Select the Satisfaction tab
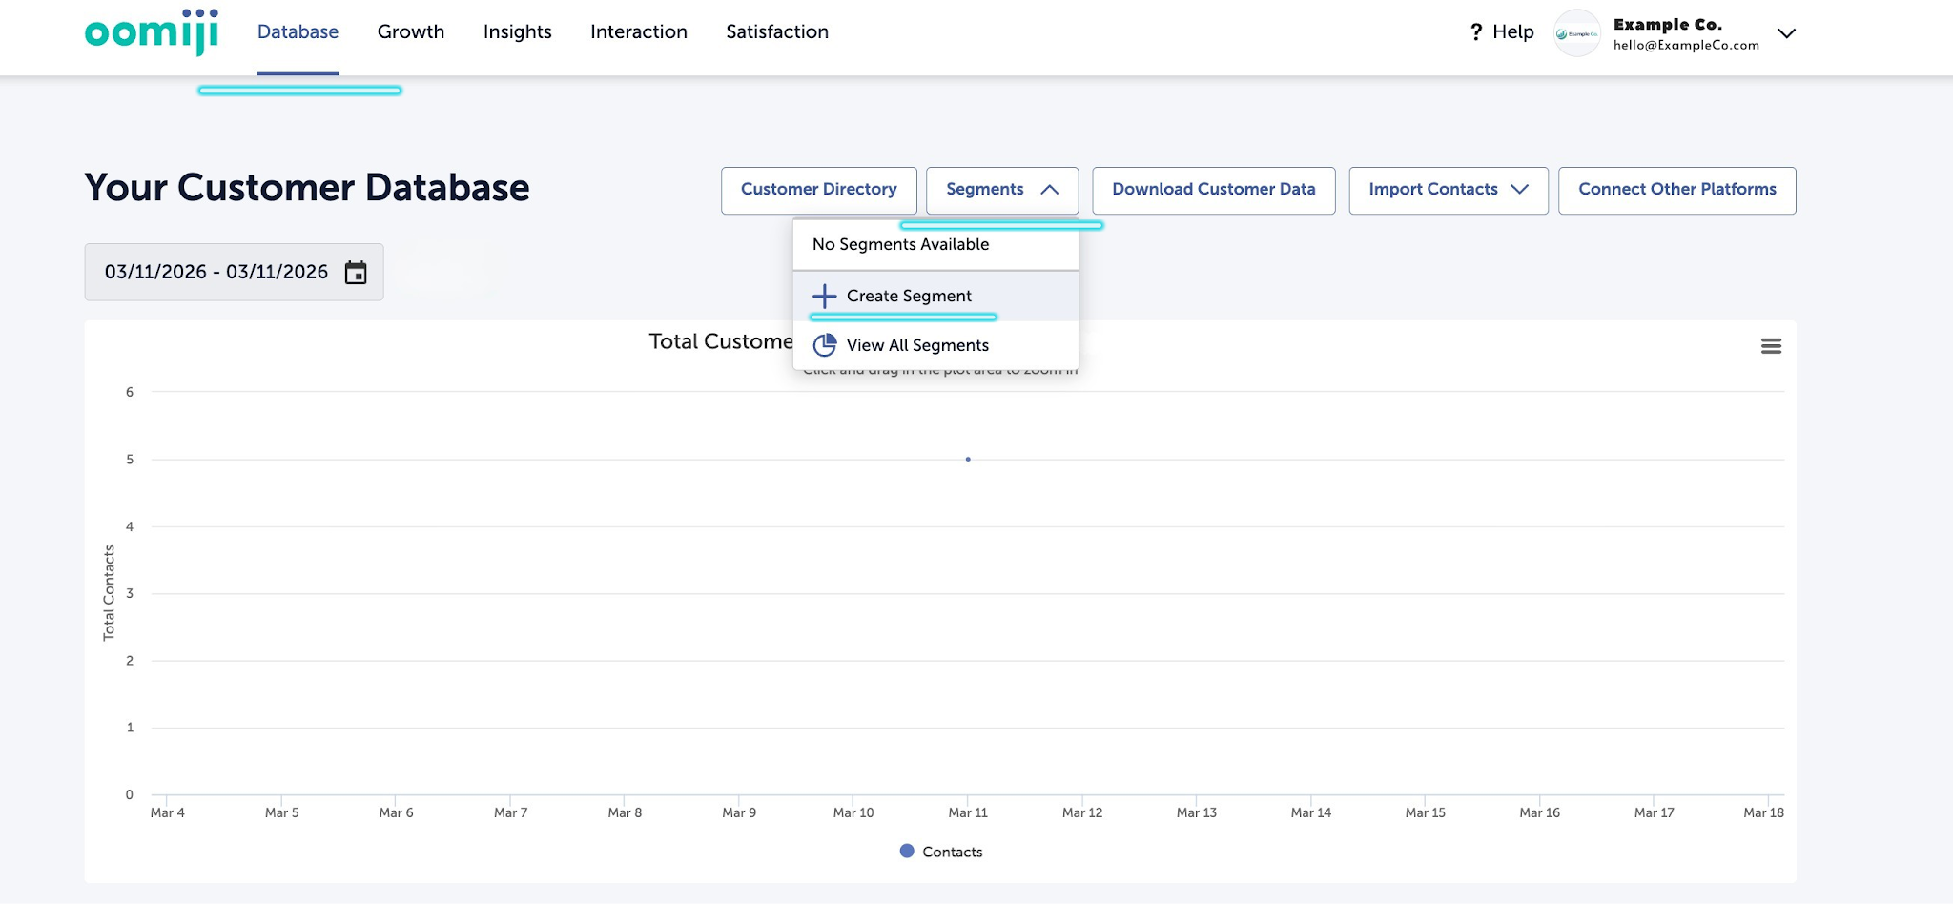 pos(777,32)
